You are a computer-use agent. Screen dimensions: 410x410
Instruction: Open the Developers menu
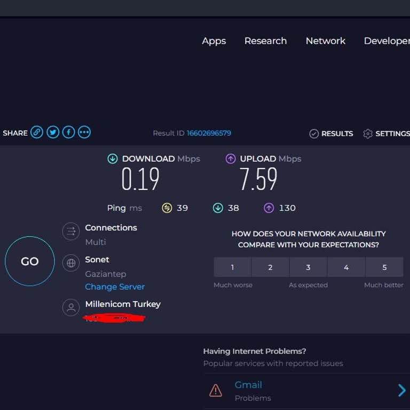point(387,41)
